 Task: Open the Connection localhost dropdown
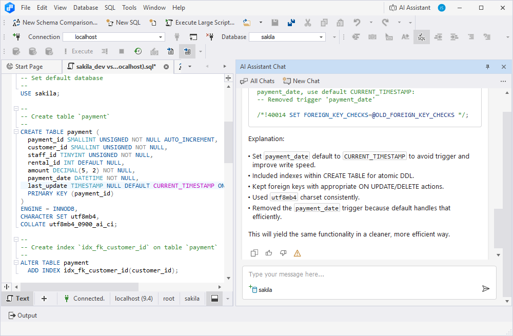click(161, 37)
